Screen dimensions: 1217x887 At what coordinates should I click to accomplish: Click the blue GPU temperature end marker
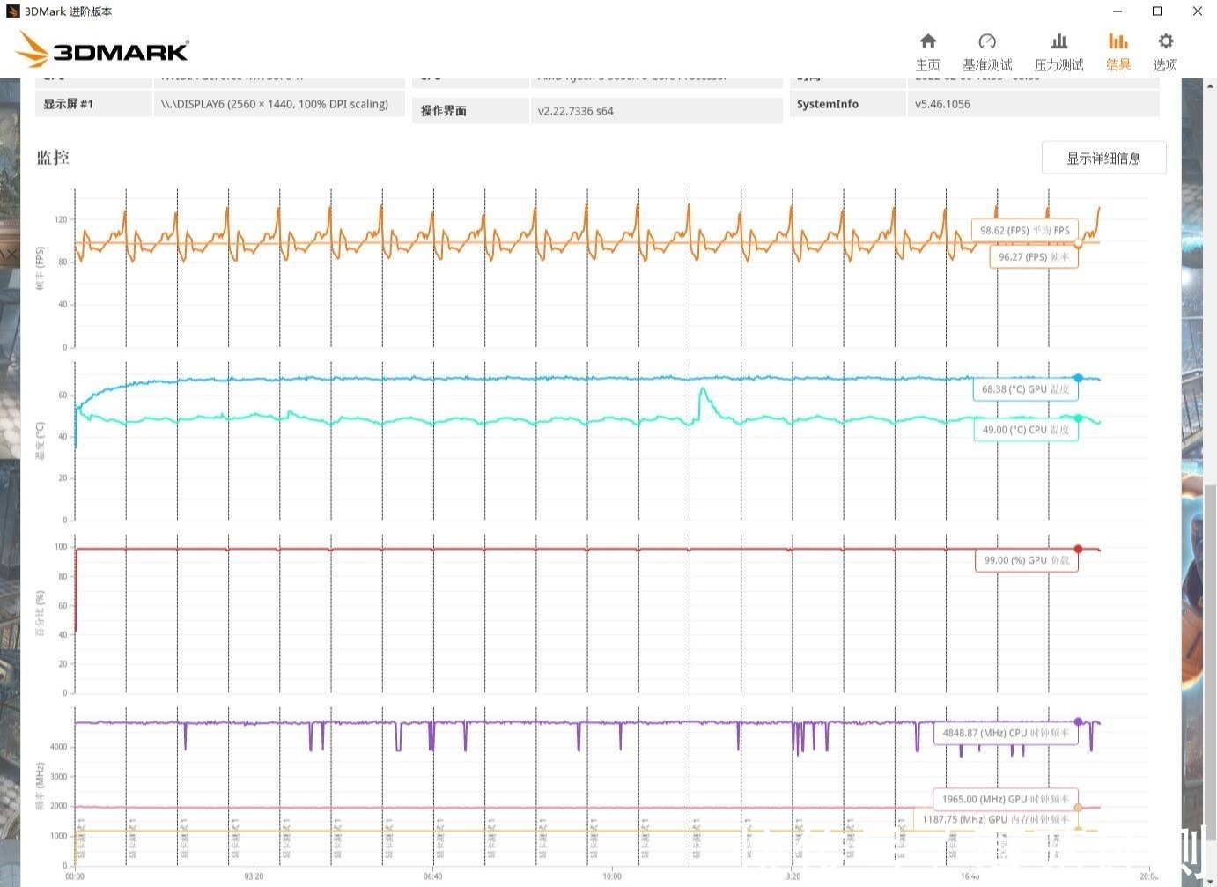click(x=1078, y=378)
